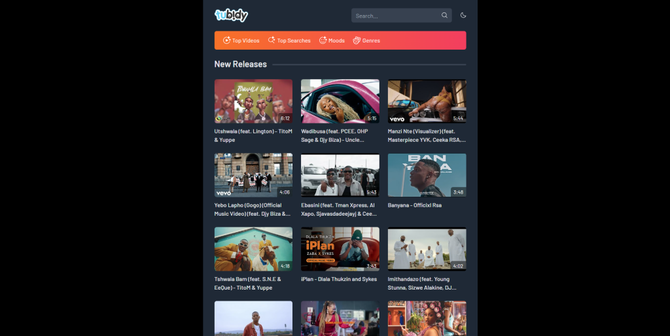
Task: Toggle dark mode moon icon
Action: click(463, 16)
